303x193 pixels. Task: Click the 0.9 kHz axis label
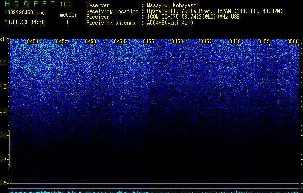click(x=3, y=111)
